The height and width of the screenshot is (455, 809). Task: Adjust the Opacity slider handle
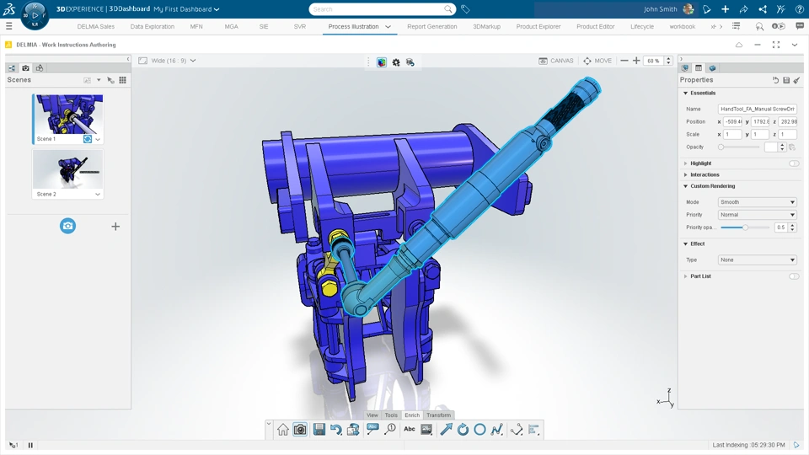pyautogui.click(x=721, y=147)
